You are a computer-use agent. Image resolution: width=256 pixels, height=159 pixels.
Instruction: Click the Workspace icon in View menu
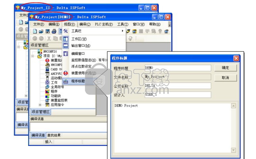click(65, 39)
